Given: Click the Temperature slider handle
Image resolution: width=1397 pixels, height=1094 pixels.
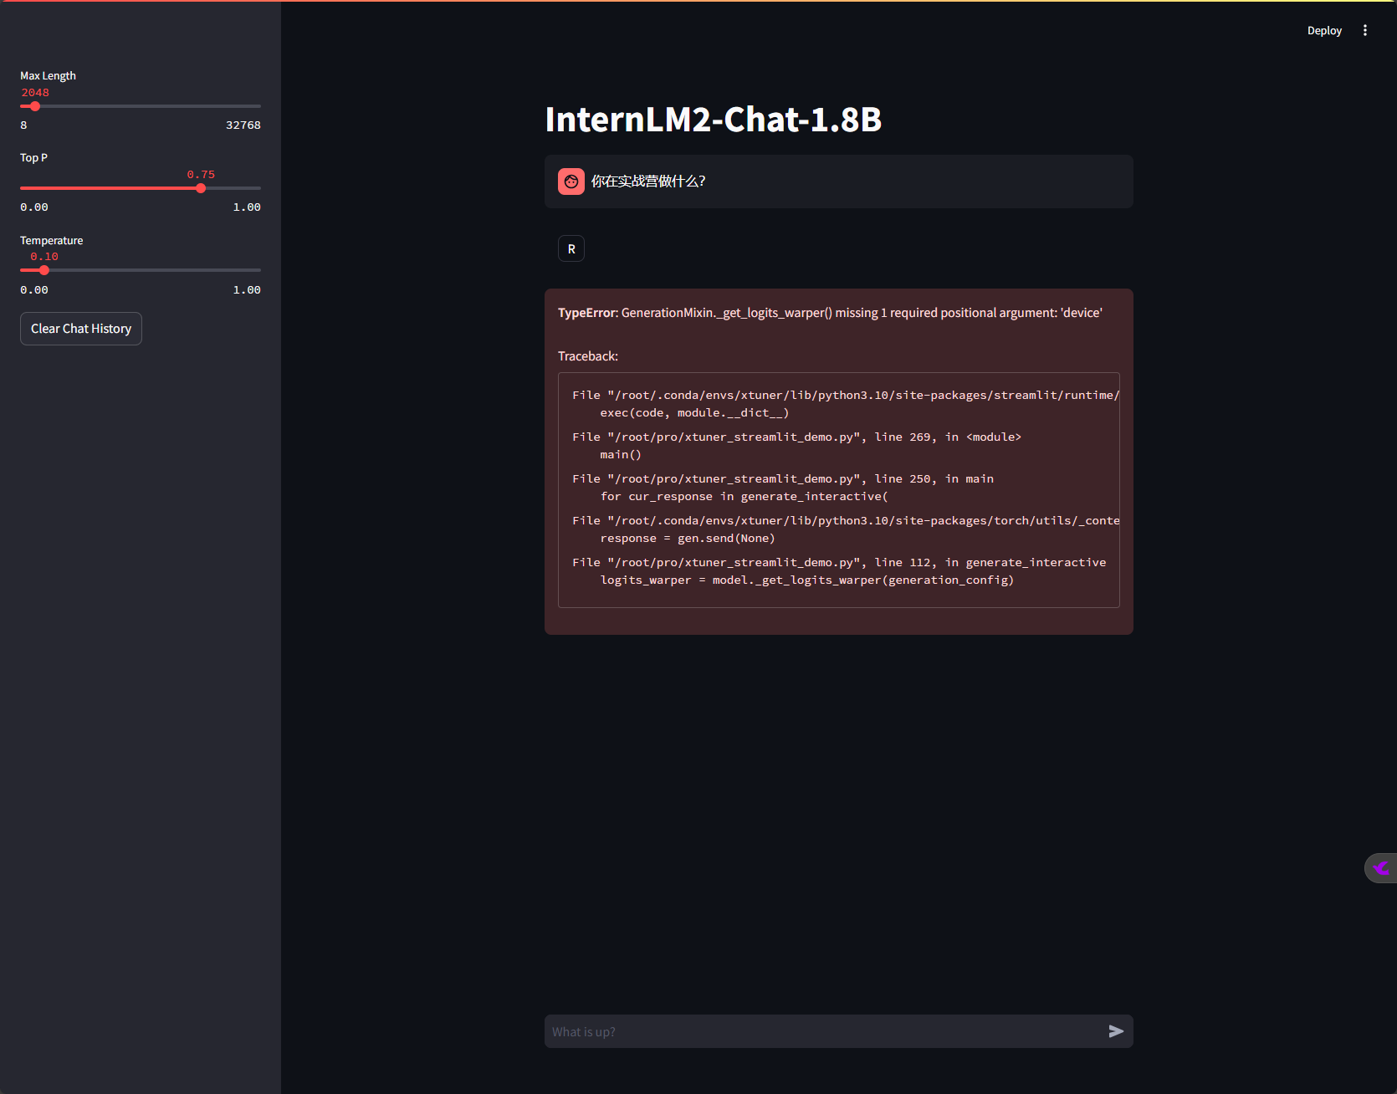Looking at the screenshot, I should click(x=44, y=270).
